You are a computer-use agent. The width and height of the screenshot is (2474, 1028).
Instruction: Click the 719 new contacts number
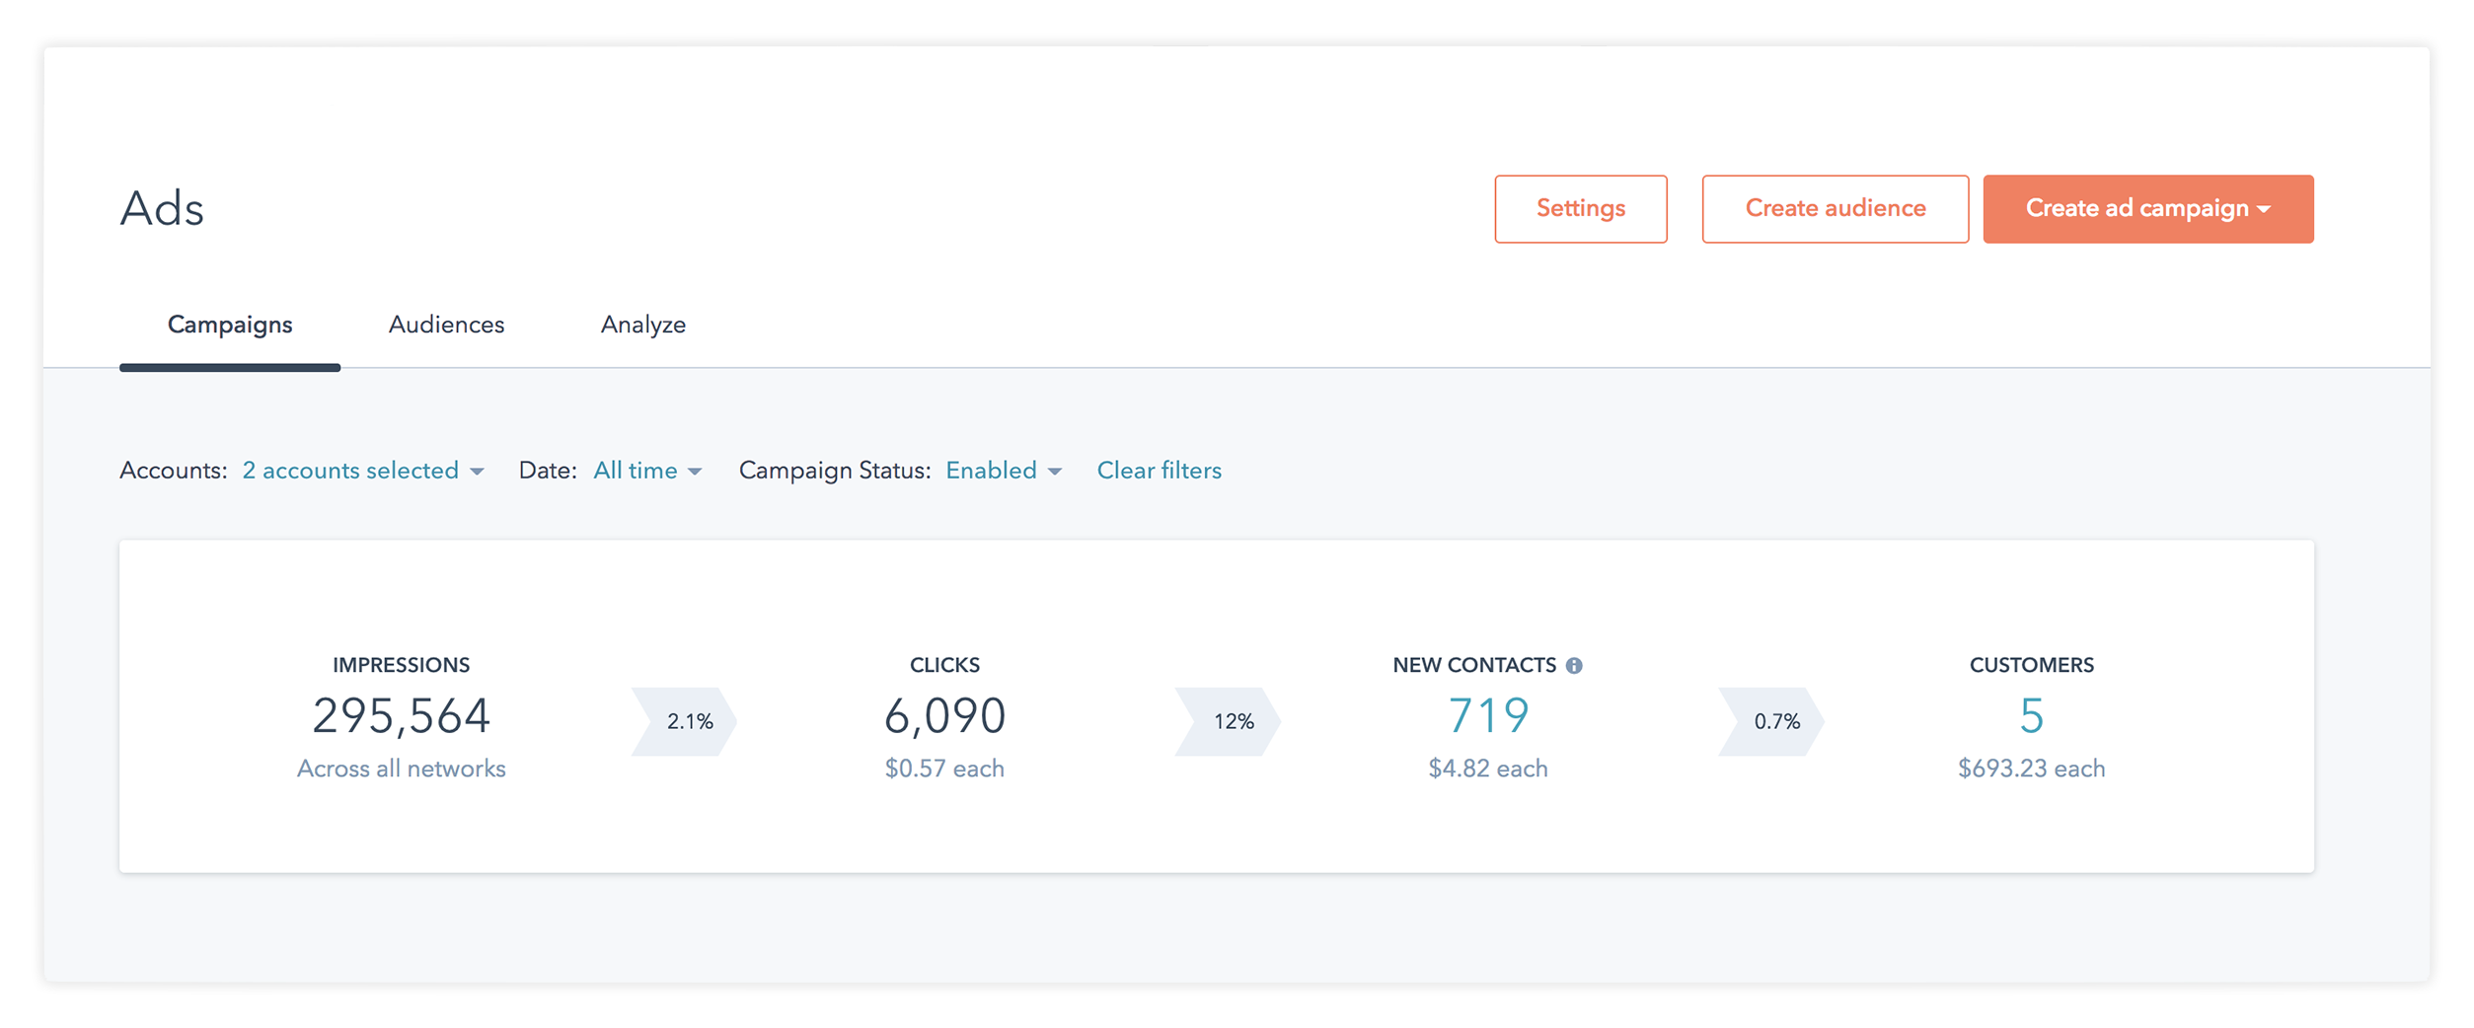[1488, 716]
